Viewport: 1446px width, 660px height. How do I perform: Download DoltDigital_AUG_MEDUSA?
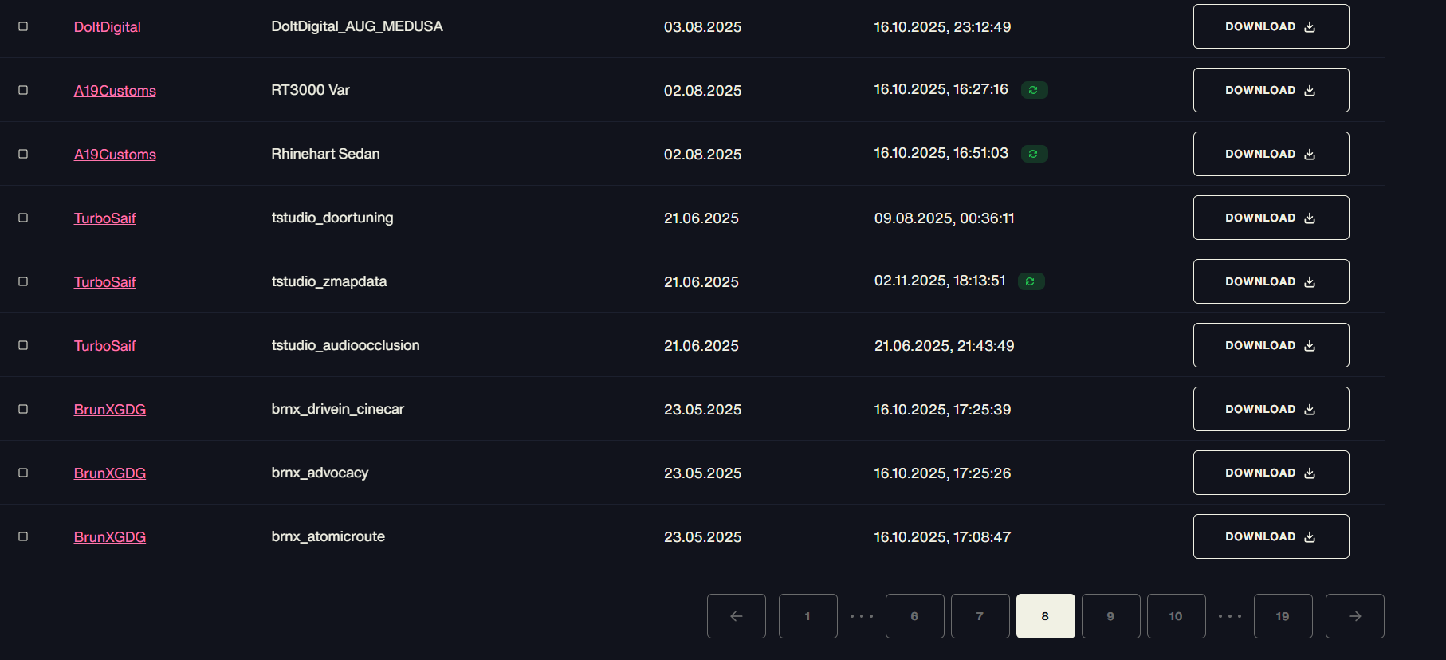click(1271, 26)
